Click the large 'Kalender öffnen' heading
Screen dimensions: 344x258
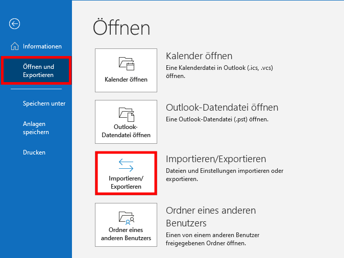pos(199,56)
